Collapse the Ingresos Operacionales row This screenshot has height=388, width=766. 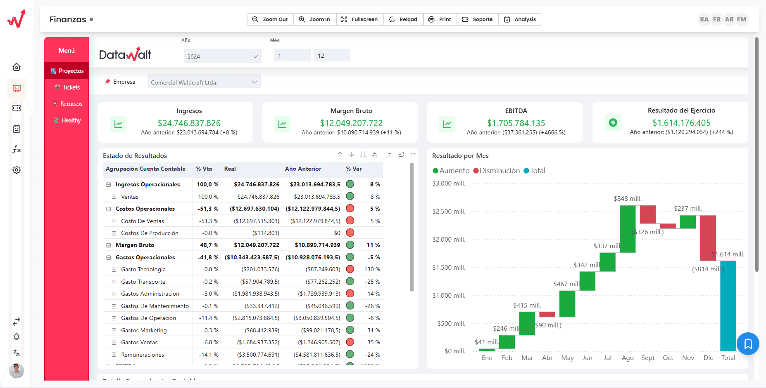pyautogui.click(x=108, y=184)
